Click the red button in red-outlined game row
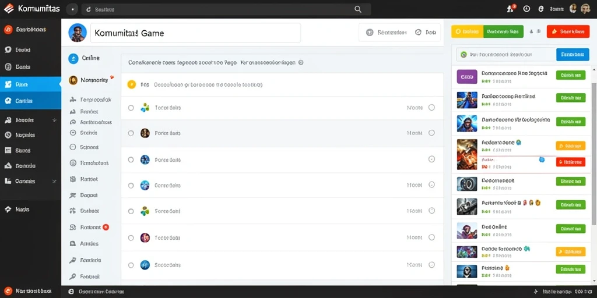The height and width of the screenshot is (298, 597). coord(571,162)
